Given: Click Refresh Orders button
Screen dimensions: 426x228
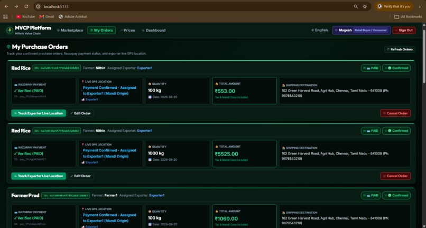Looking at the screenshot, I should pyautogui.click(x=400, y=49).
